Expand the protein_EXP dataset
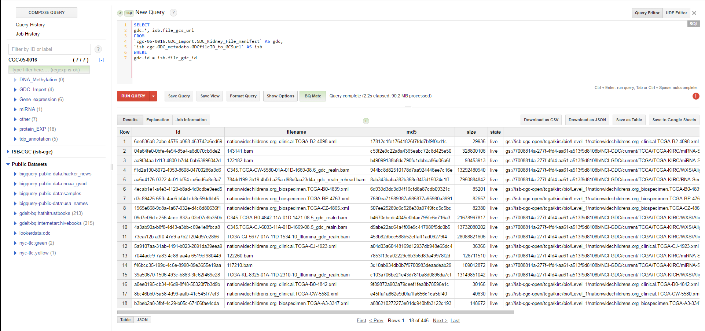Viewport: 705px width, 331px height. click(15, 129)
